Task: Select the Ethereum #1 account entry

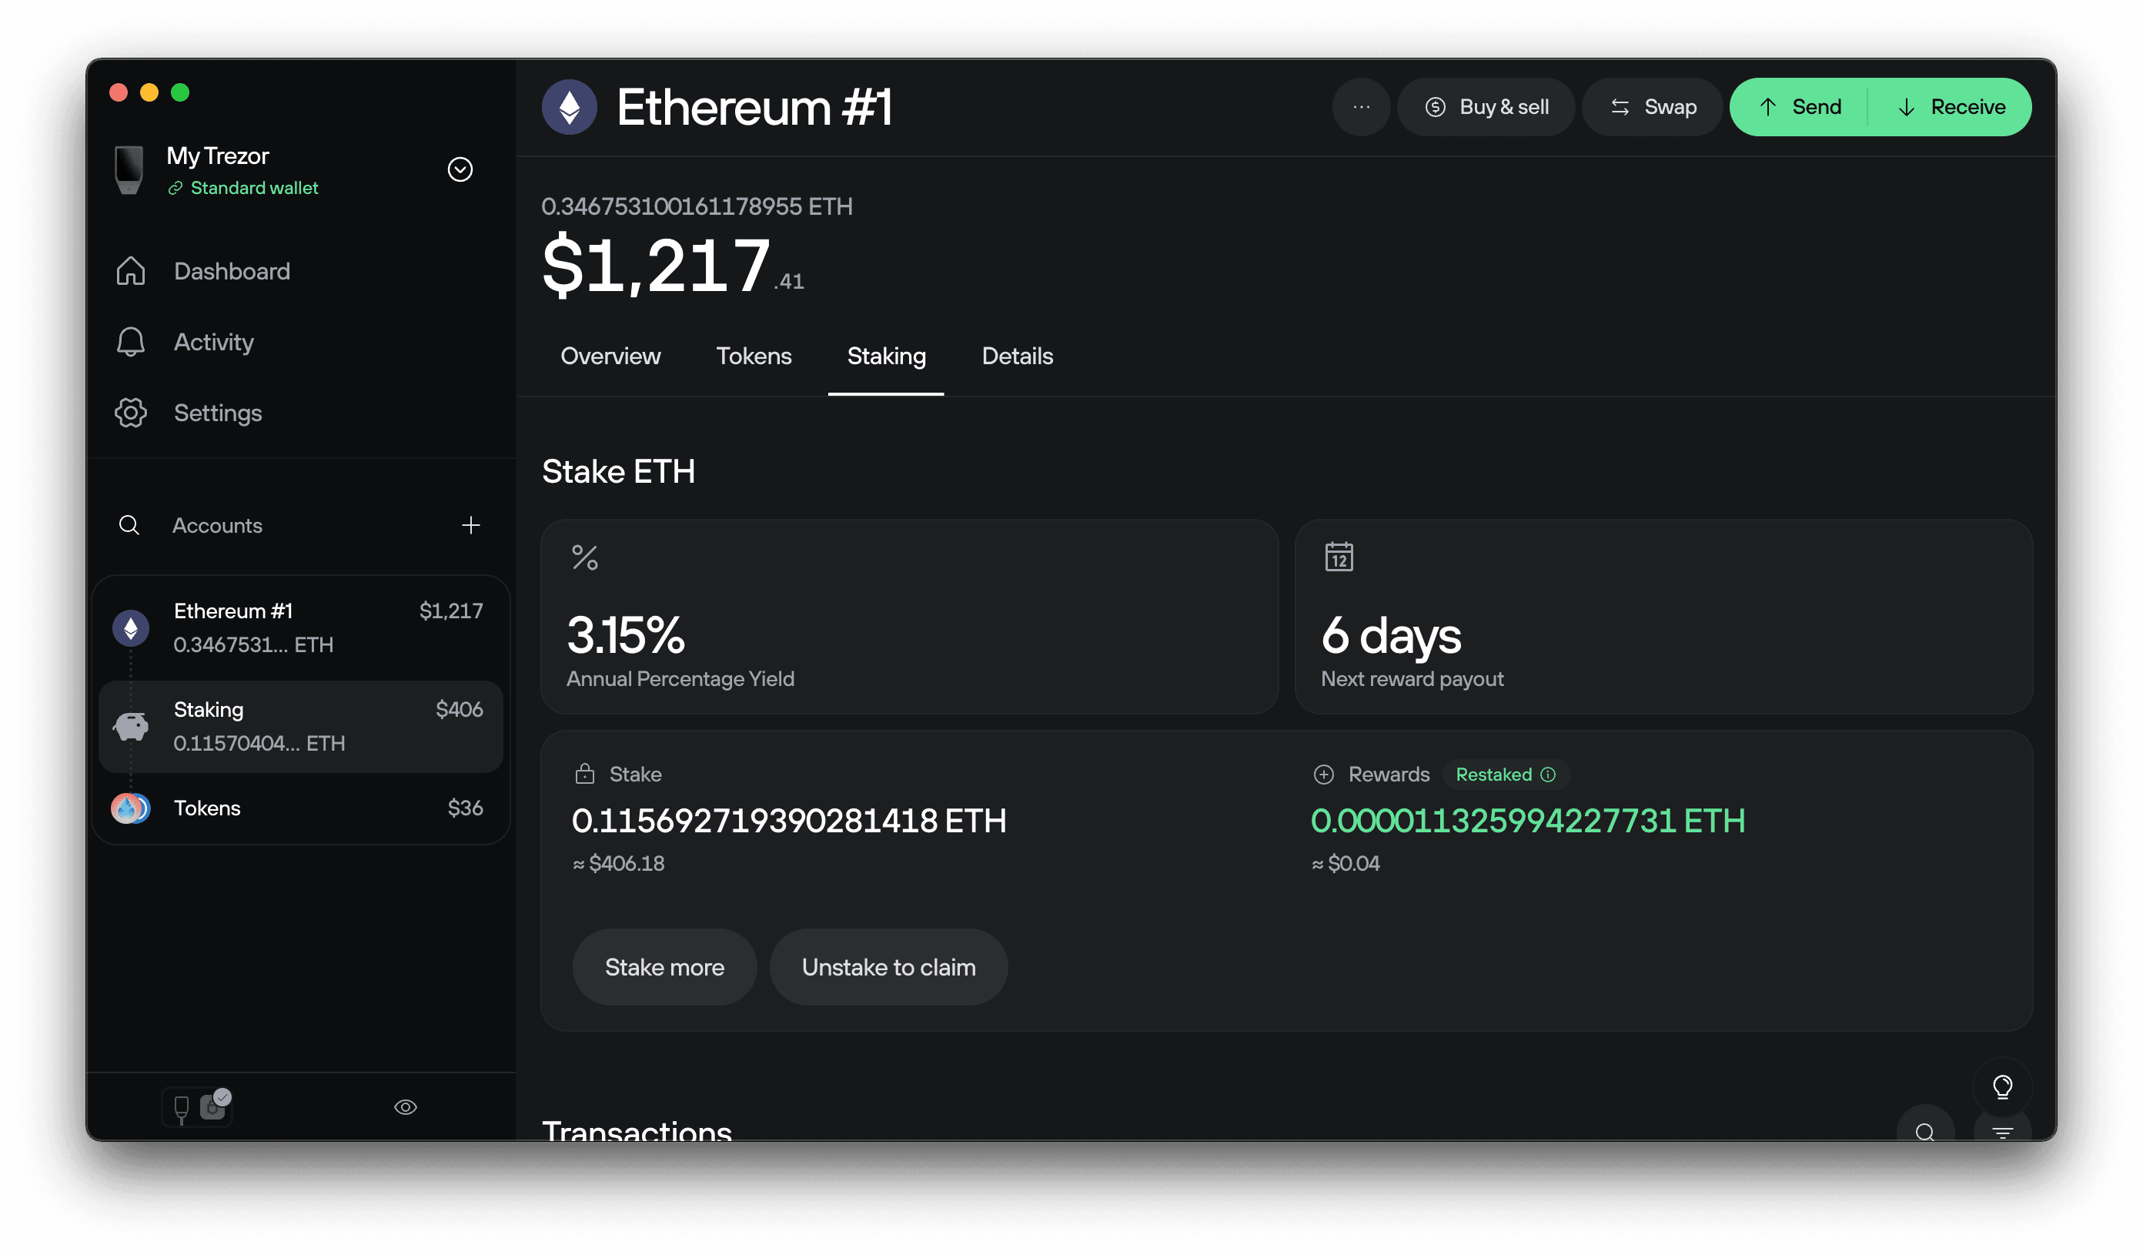Action: click(299, 627)
